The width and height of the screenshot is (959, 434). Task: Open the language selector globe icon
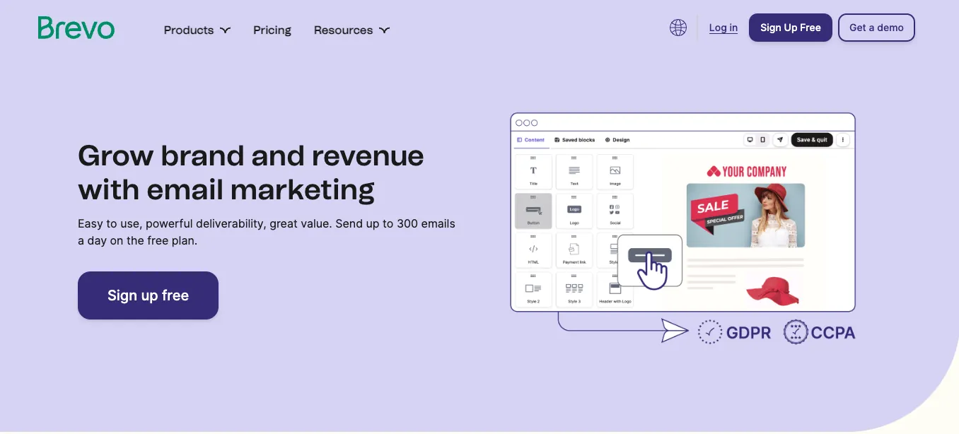click(x=678, y=28)
